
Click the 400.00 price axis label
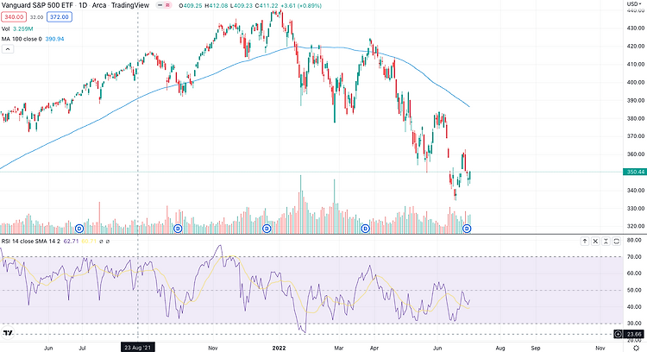(x=636, y=82)
